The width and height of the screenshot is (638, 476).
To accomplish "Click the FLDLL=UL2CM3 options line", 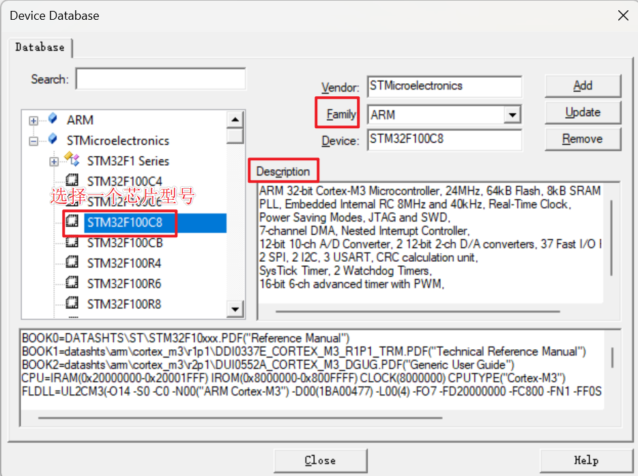I will click(x=312, y=392).
